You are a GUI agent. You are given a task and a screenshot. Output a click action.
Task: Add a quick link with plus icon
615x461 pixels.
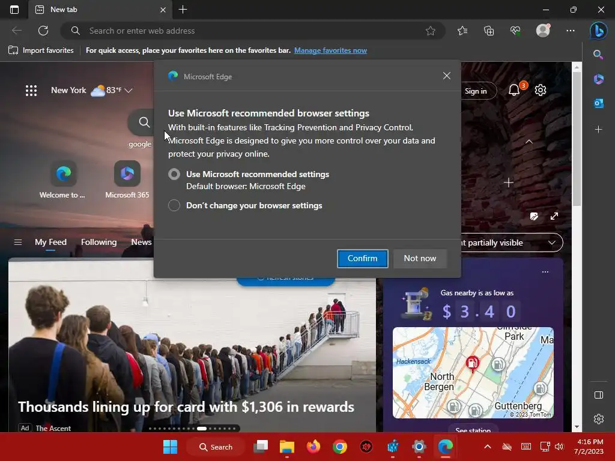[509, 182]
